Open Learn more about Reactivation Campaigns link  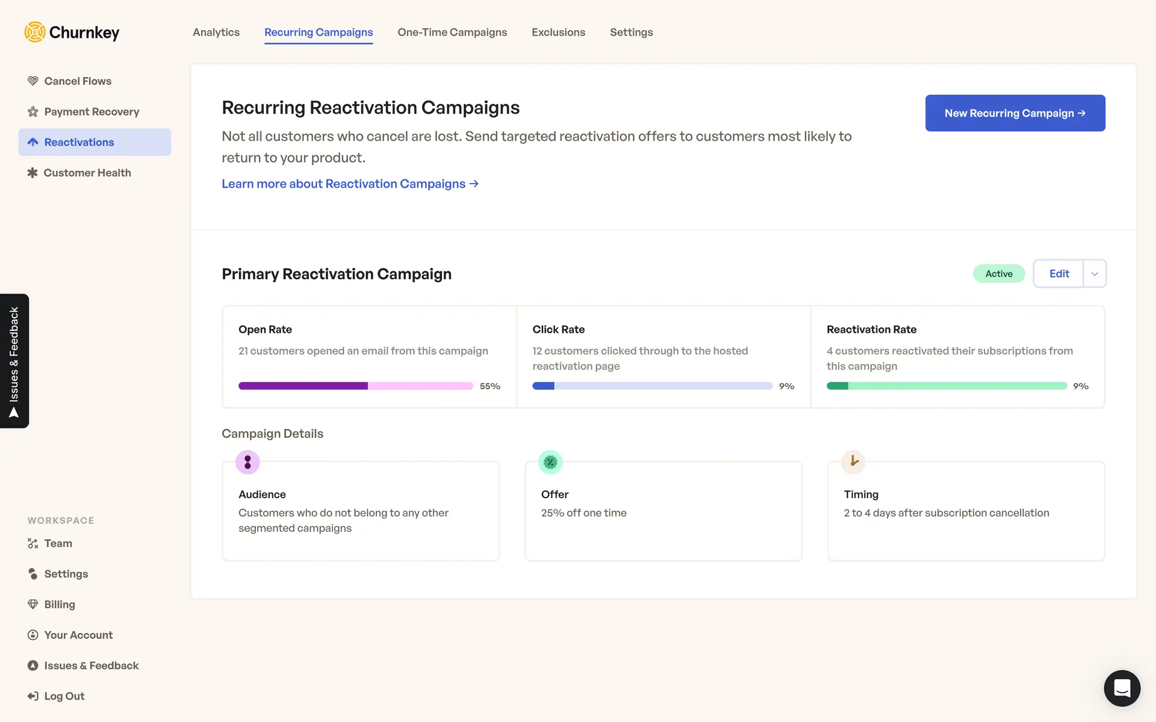[350, 184]
